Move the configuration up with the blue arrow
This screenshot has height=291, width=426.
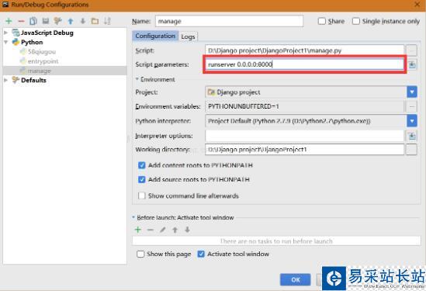[71, 21]
